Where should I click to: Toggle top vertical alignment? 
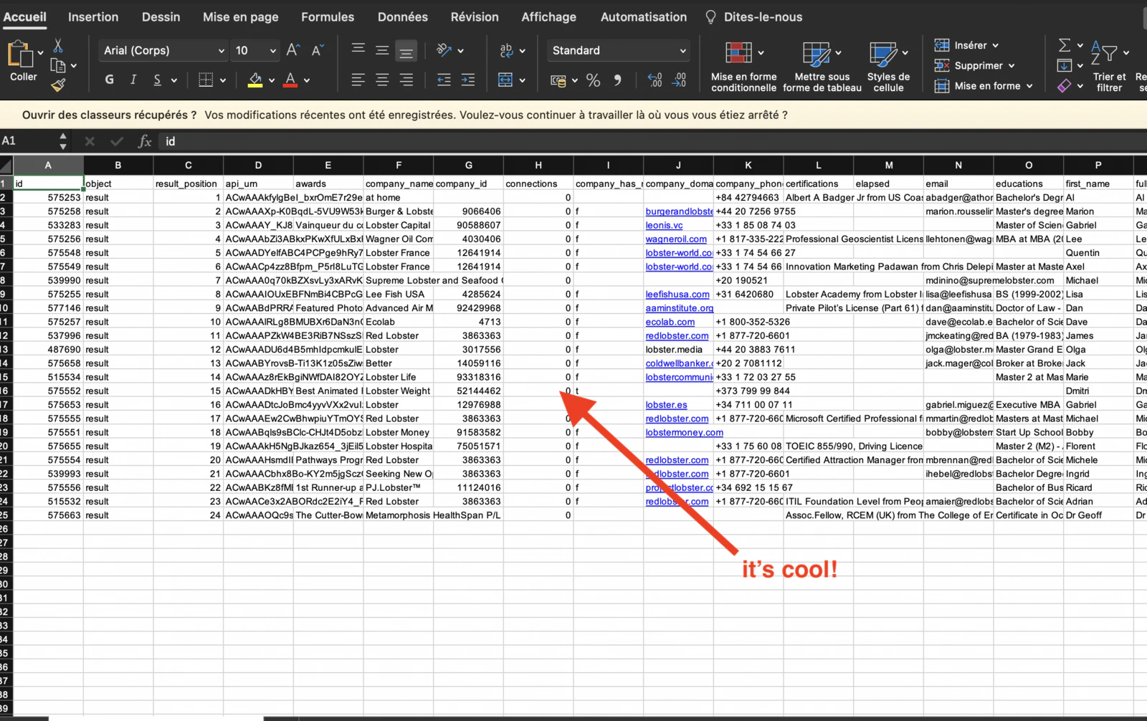pyautogui.click(x=358, y=50)
